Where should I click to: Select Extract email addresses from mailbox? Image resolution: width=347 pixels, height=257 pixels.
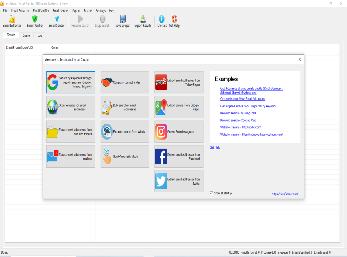click(71, 157)
